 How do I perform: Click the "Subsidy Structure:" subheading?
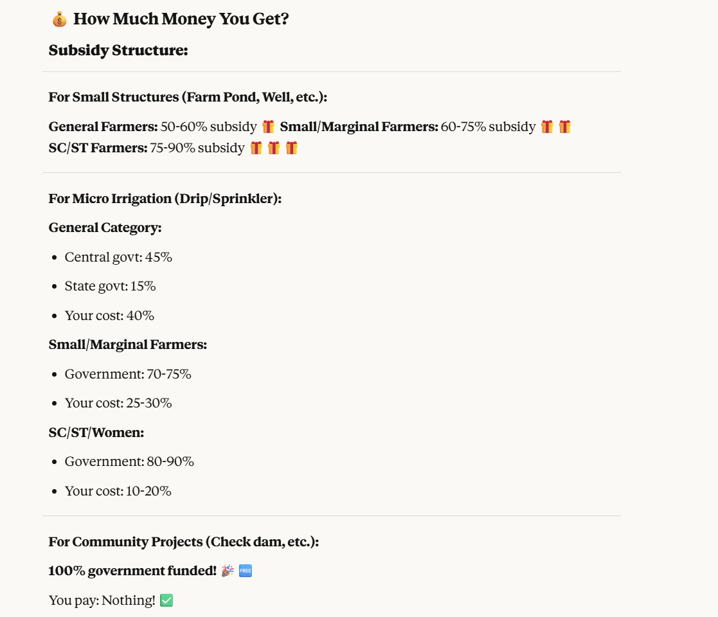pyautogui.click(x=118, y=50)
